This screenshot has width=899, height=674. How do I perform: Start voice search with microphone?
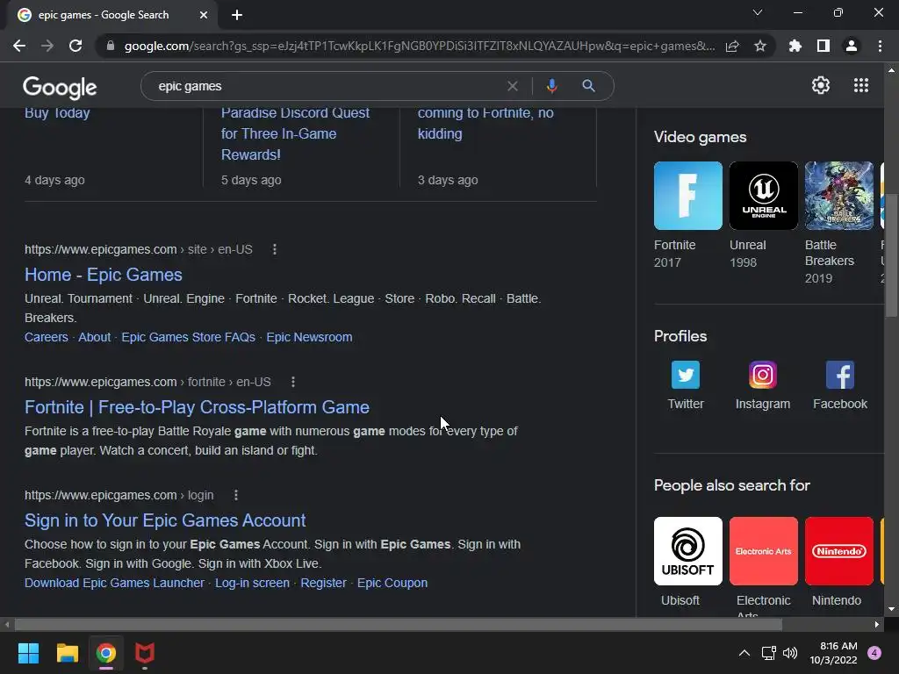[x=551, y=86]
